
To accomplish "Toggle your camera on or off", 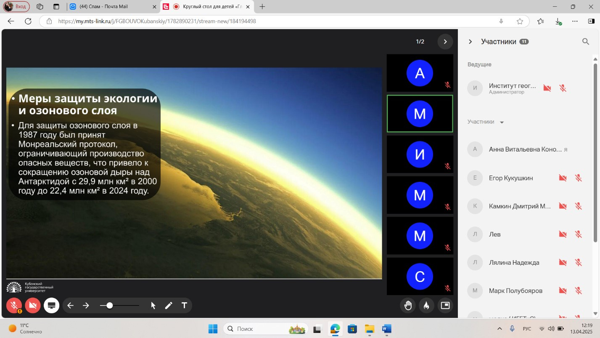I will pyautogui.click(x=33, y=306).
